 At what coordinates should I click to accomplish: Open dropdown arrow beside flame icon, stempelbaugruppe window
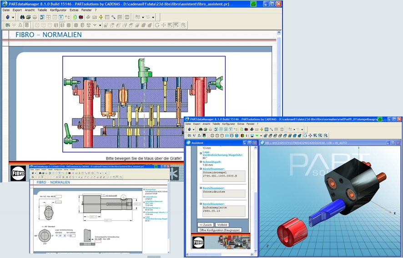tap(193, 129)
